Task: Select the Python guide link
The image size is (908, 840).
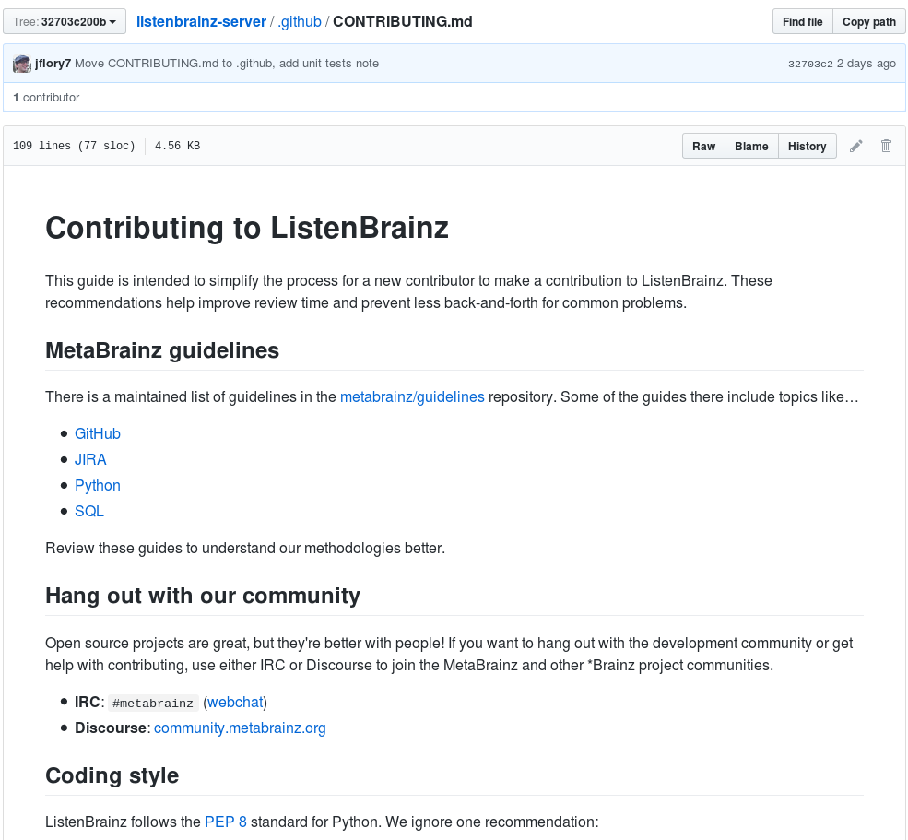Action: pos(97,485)
